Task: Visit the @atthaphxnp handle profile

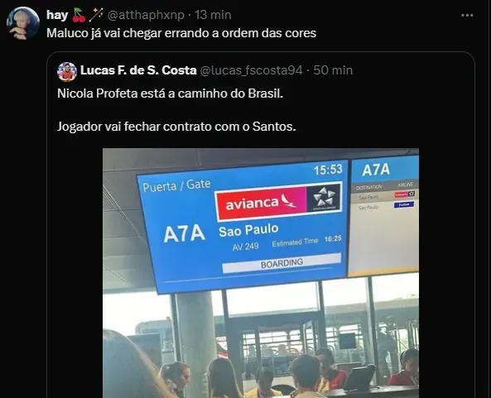Action: [x=146, y=15]
